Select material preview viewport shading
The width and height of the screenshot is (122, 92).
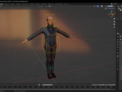[x=111, y=6]
